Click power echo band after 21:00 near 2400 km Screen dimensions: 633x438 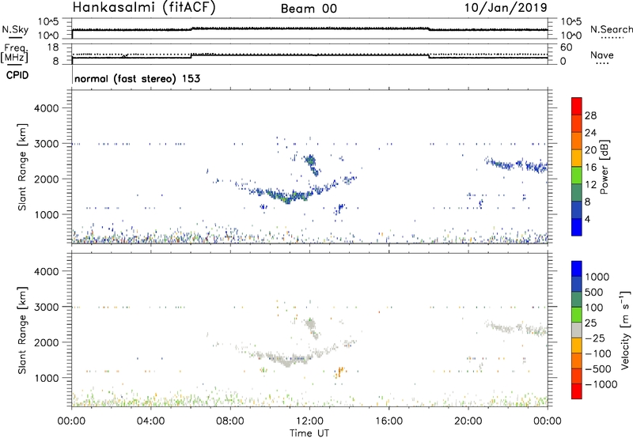[517, 165]
